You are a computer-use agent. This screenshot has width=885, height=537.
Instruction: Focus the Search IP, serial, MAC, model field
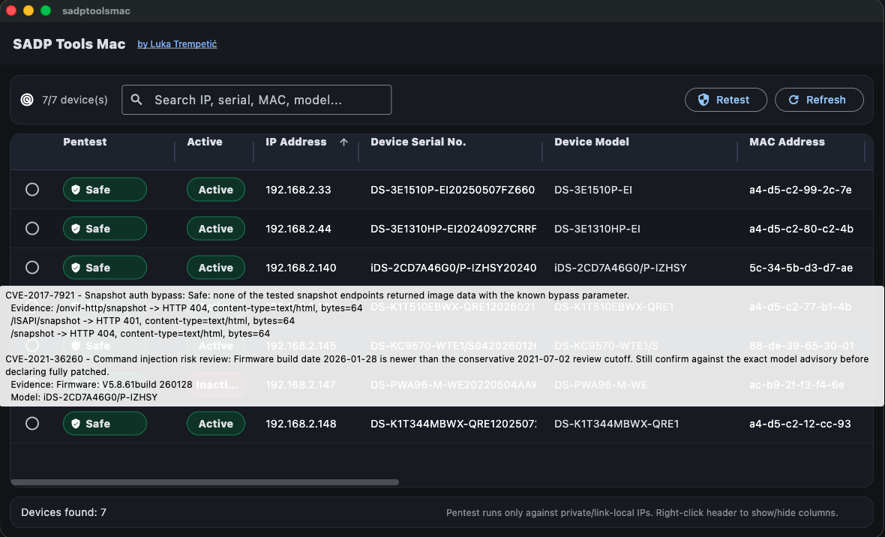(256, 100)
